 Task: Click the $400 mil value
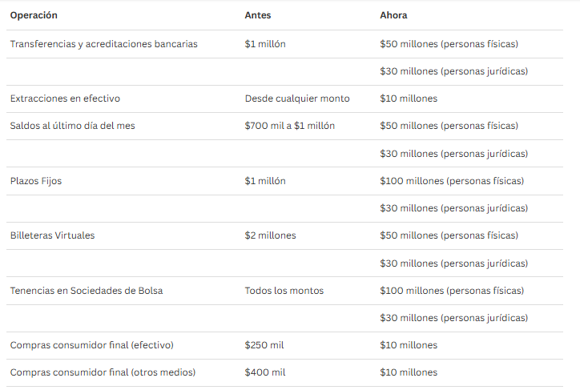(x=265, y=372)
